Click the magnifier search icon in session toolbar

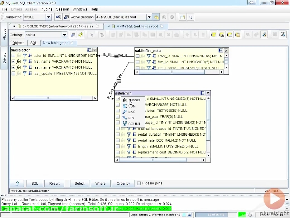pyautogui.click(x=248, y=35)
